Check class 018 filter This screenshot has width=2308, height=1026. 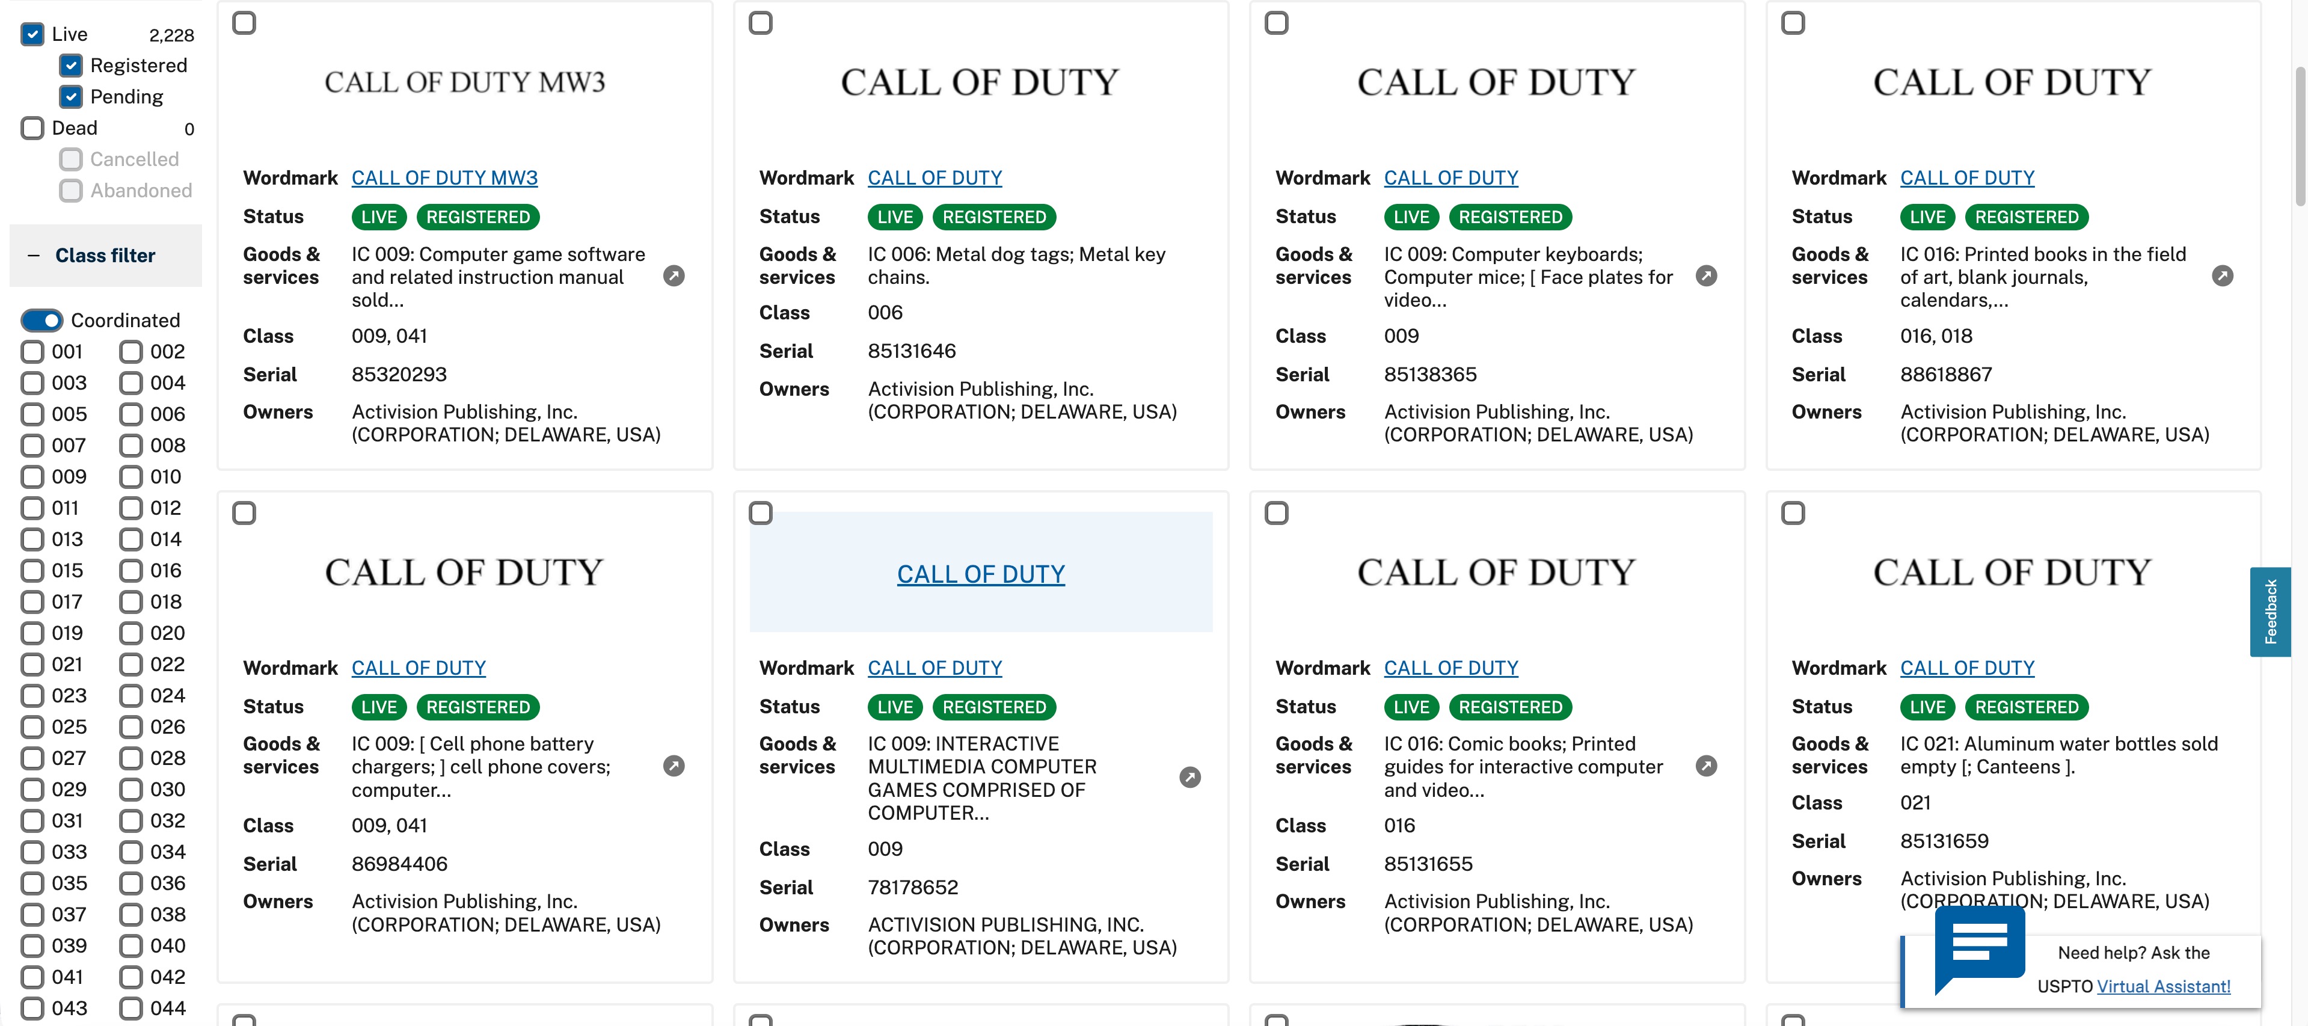click(131, 602)
